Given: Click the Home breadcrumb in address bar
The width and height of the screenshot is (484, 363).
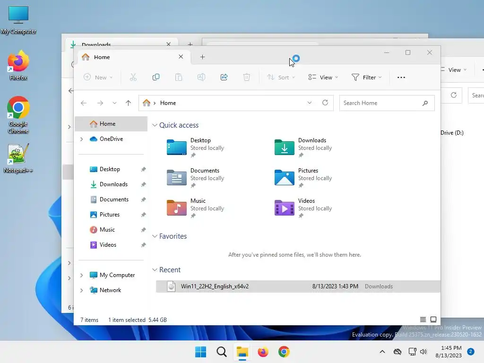Looking at the screenshot, I should (168, 103).
